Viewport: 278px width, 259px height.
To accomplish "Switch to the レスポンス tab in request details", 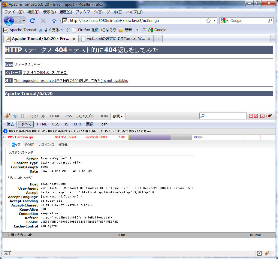I will coord(46,145).
